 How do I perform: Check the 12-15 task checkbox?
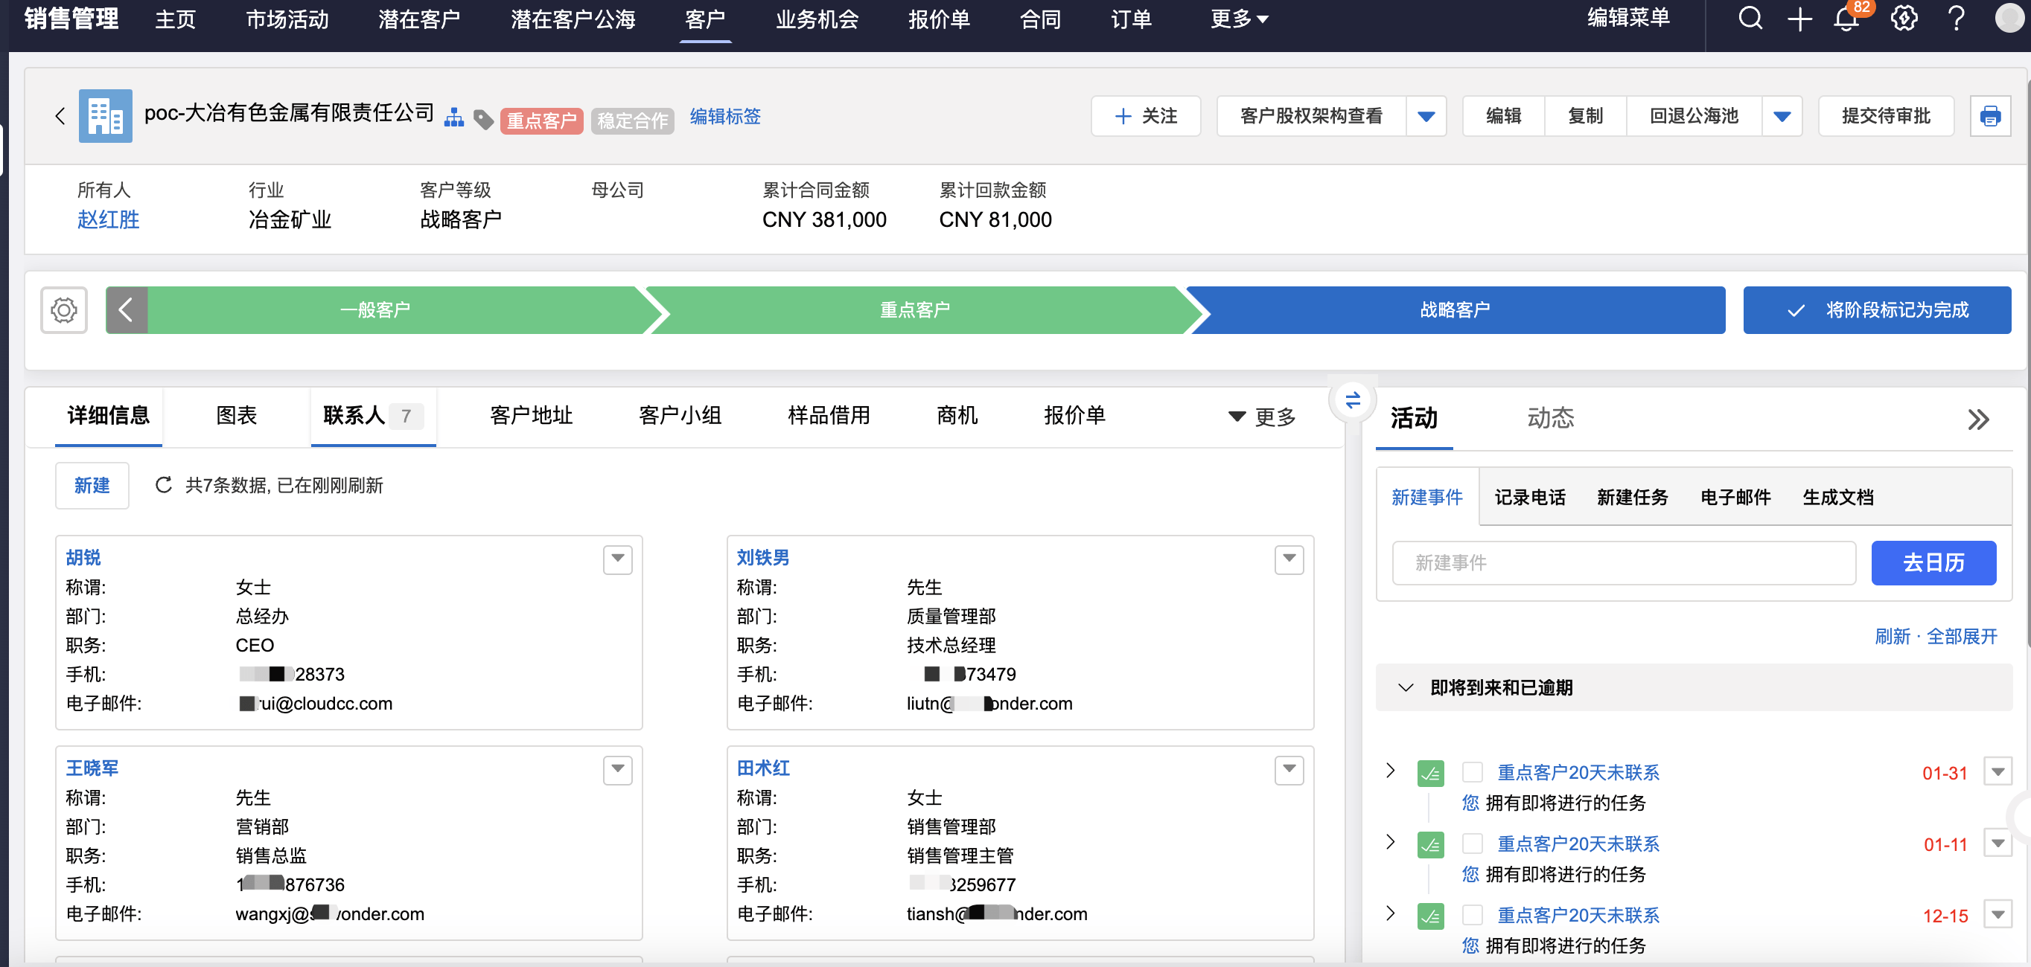1472,915
